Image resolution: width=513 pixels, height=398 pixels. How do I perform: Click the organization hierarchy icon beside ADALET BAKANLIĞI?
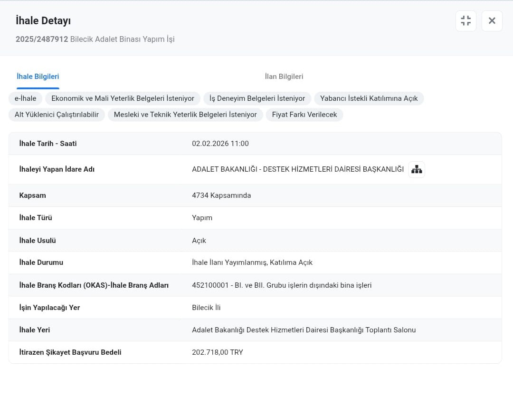[x=417, y=169]
